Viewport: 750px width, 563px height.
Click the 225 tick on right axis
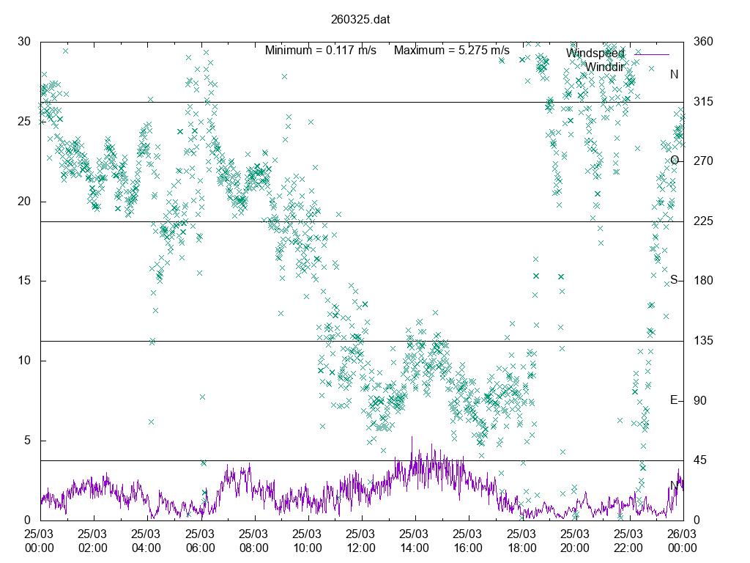click(702, 221)
